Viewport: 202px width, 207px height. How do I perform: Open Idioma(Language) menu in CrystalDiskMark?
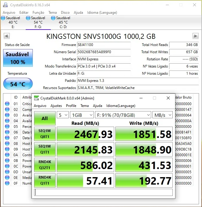click(x=121, y=106)
